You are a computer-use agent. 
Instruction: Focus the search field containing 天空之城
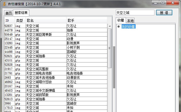[135, 13]
